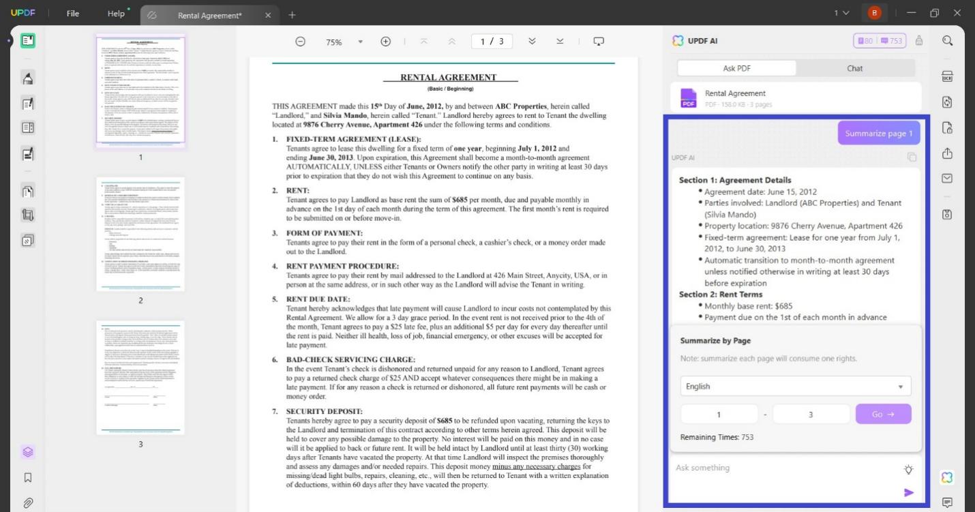Open the Share panel
Screen dimensions: 975x512
(x=947, y=153)
